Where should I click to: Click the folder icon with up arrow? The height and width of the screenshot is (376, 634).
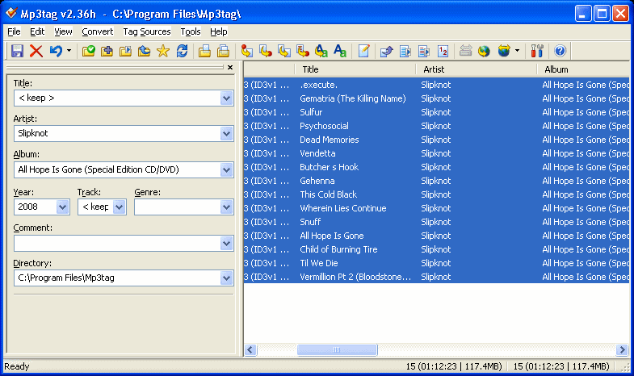[144, 51]
